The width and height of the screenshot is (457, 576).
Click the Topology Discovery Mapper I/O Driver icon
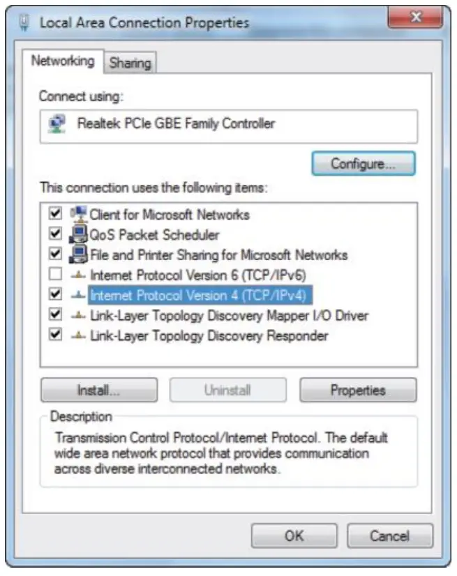pyautogui.click(x=78, y=314)
